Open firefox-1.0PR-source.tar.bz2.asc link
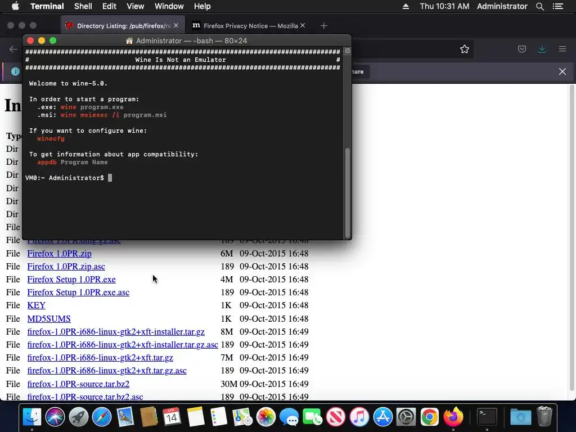The width and height of the screenshot is (576, 432). point(85,397)
